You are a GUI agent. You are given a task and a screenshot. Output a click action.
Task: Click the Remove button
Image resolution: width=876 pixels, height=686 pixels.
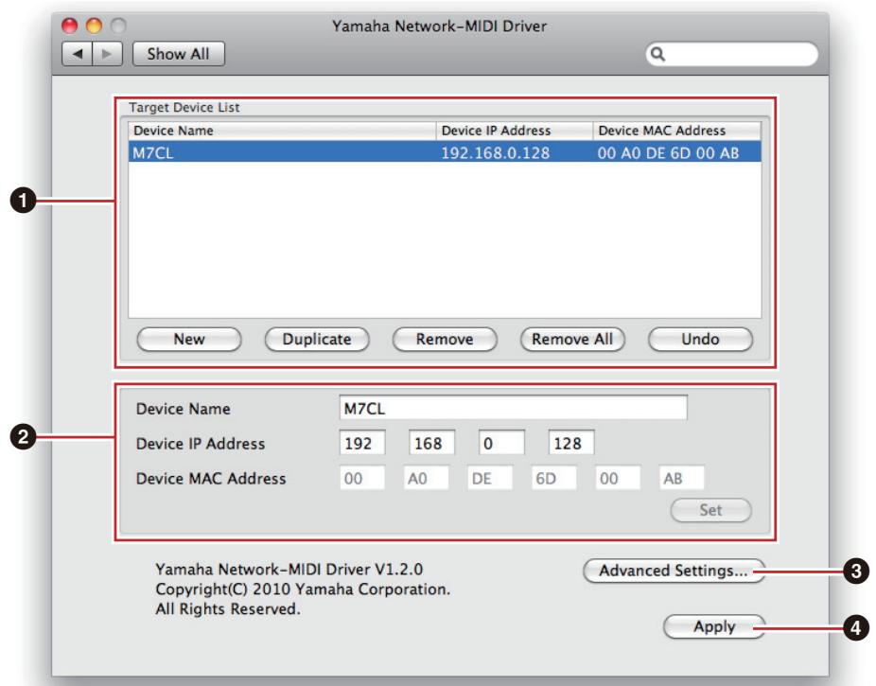[445, 339]
